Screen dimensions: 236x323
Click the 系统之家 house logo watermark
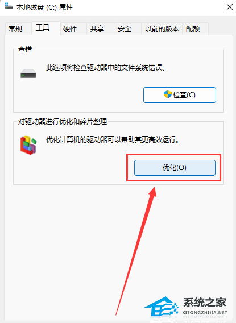(162, 307)
